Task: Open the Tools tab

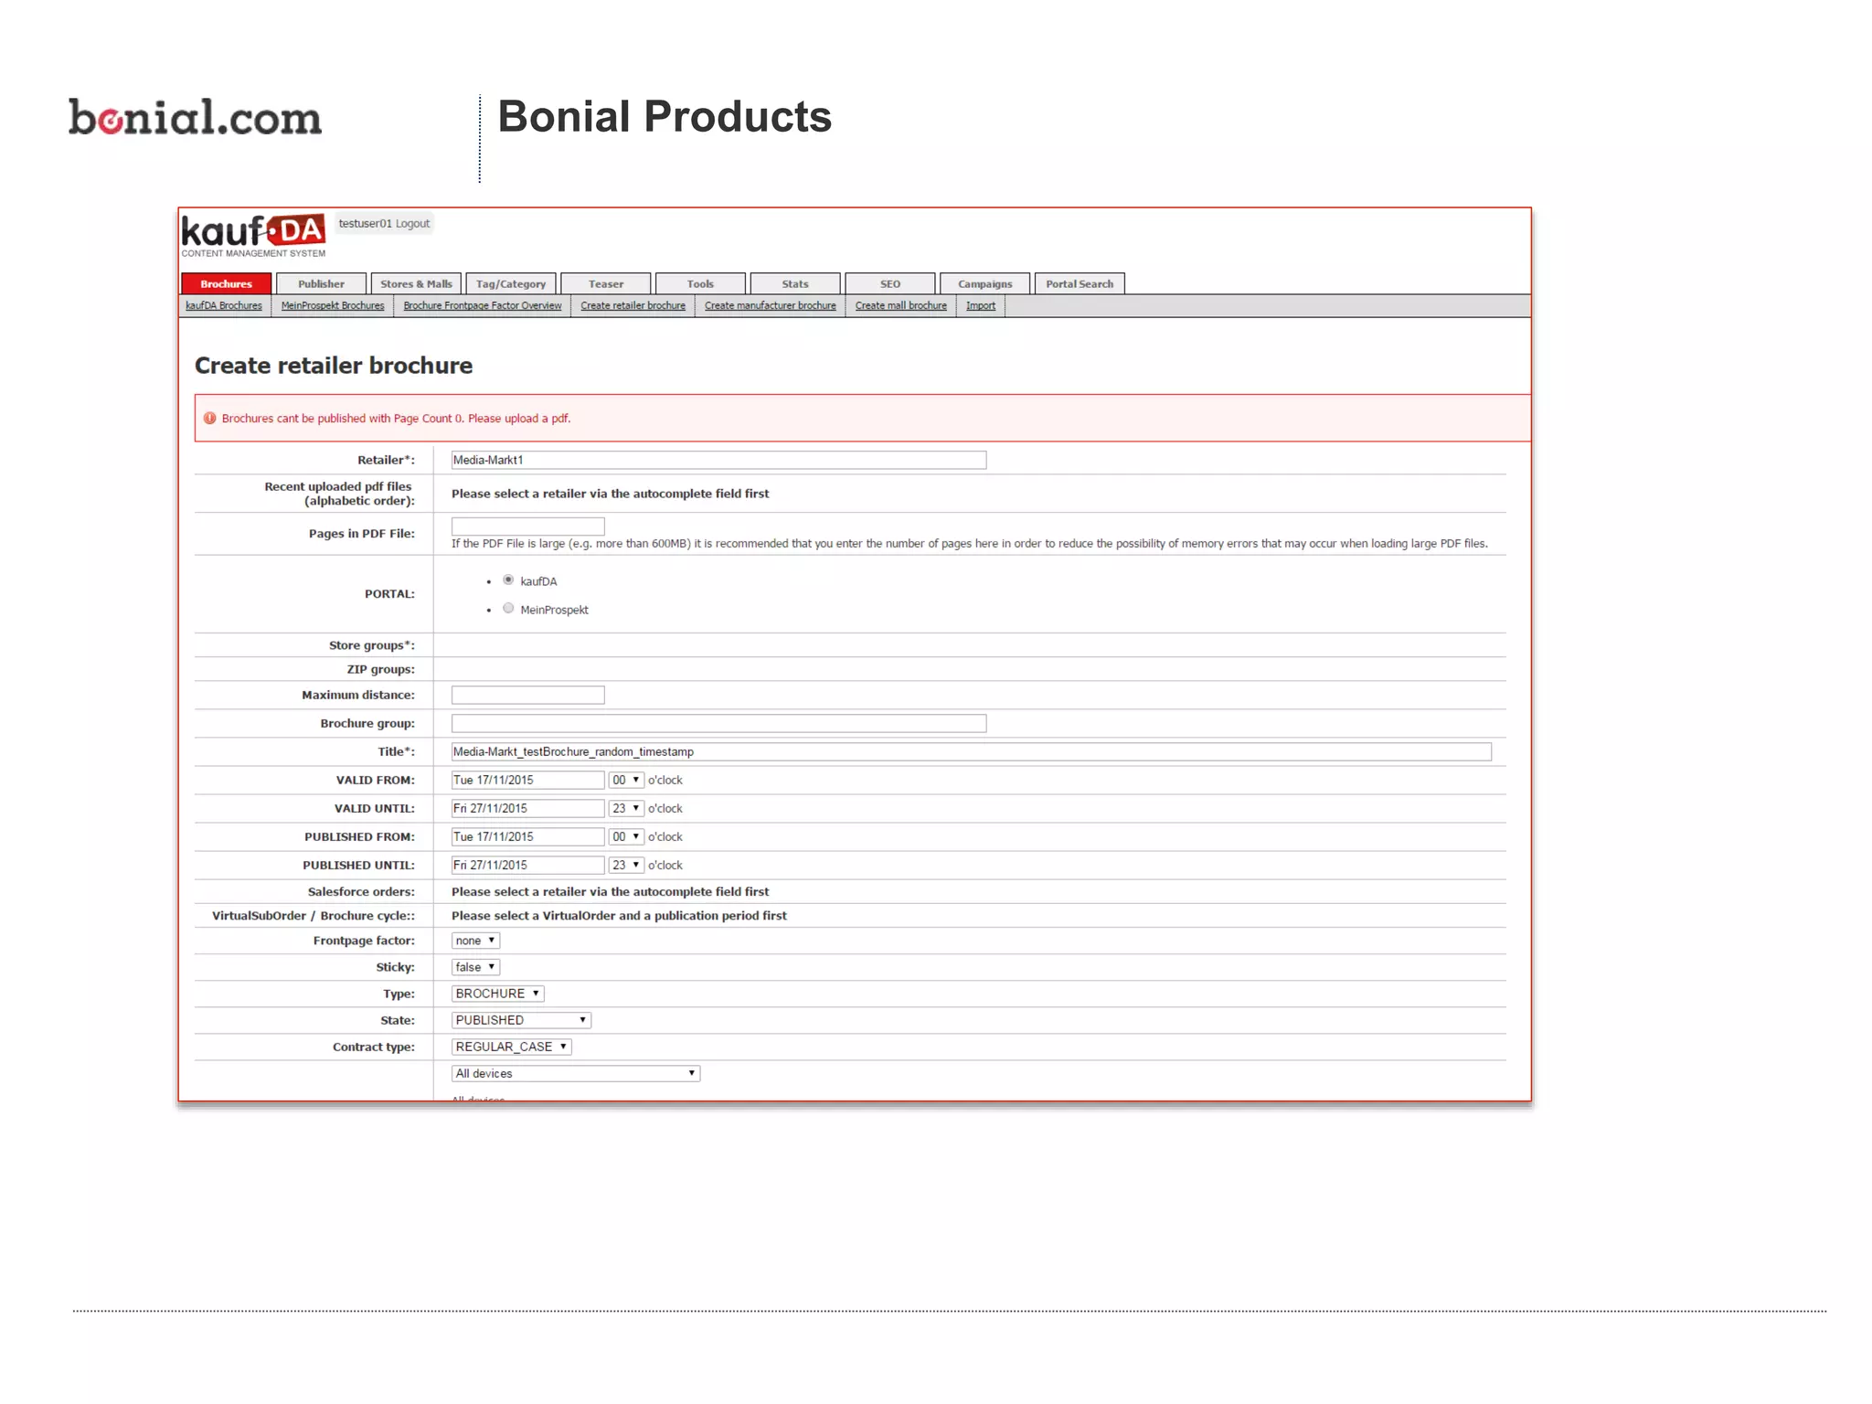Action: point(700,283)
